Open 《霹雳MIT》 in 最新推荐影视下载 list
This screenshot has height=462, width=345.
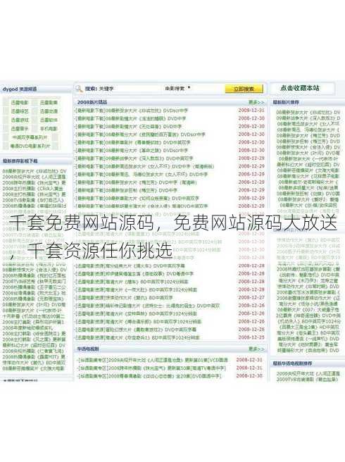34,357
